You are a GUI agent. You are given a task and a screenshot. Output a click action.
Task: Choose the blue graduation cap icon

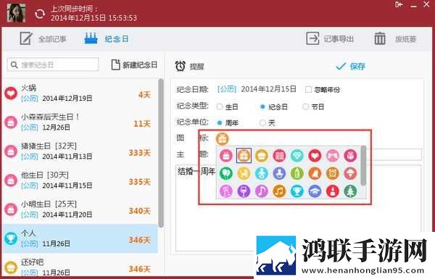(x=315, y=191)
